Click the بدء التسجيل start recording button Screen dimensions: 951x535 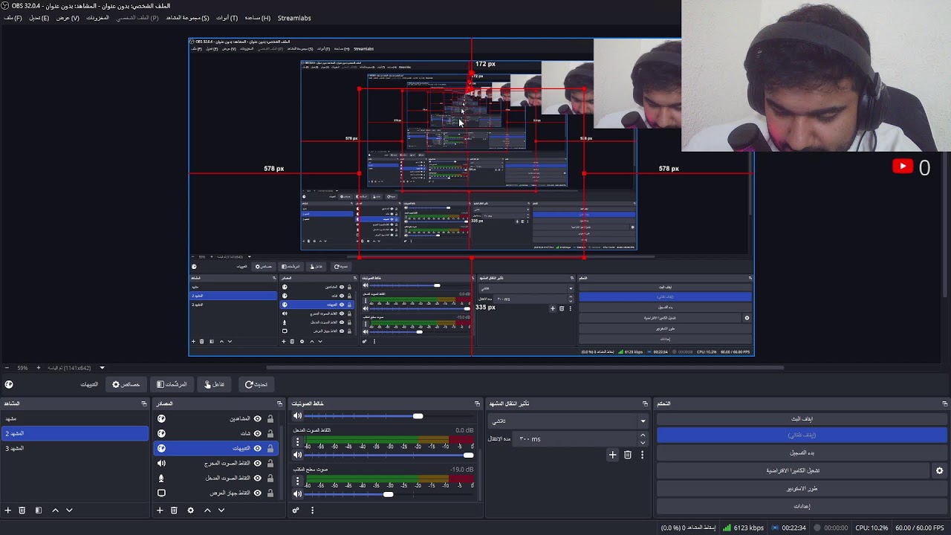pyautogui.click(x=802, y=453)
